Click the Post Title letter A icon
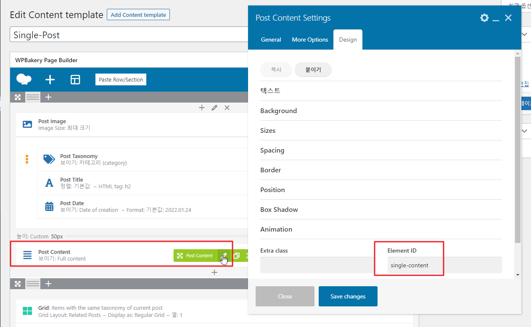Screen dimensions: 531x327 coord(49,183)
